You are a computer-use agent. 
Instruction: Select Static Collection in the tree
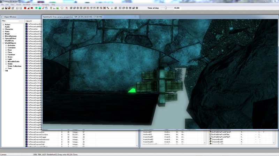pos(14,66)
